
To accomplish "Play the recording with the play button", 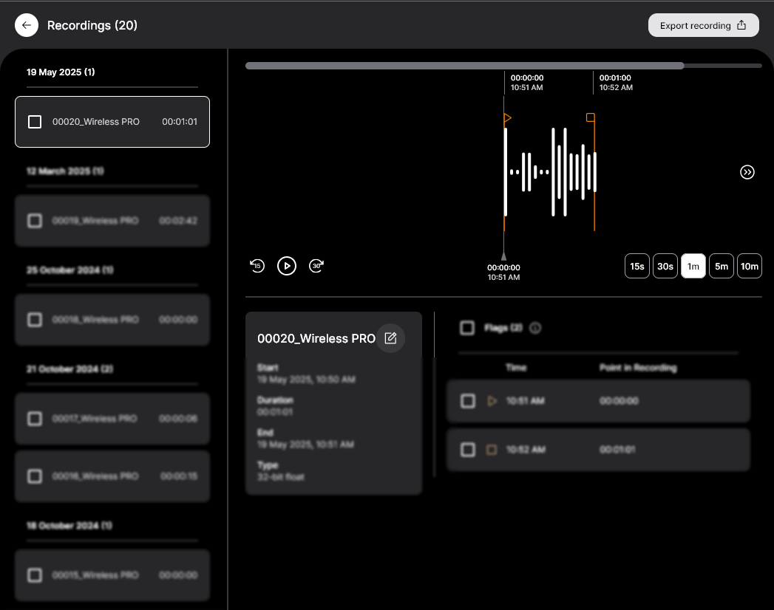I will coord(287,266).
